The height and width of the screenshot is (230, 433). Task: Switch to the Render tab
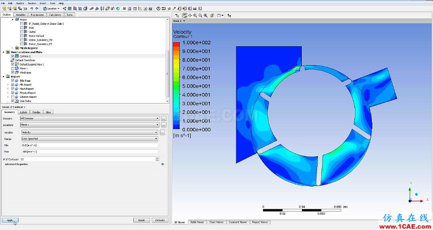(x=36, y=112)
